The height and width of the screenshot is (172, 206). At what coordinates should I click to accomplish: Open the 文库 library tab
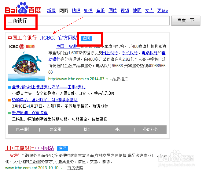[x=149, y=10]
